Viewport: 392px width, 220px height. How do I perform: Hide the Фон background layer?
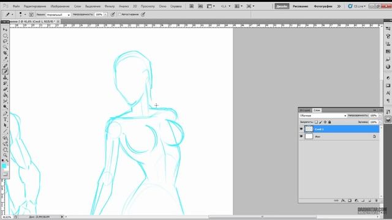pyautogui.click(x=301, y=136)
